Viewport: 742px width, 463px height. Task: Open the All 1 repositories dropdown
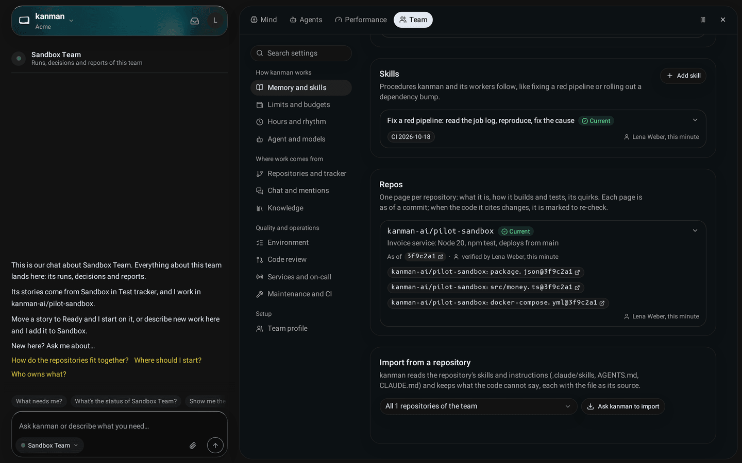[478, 406]
